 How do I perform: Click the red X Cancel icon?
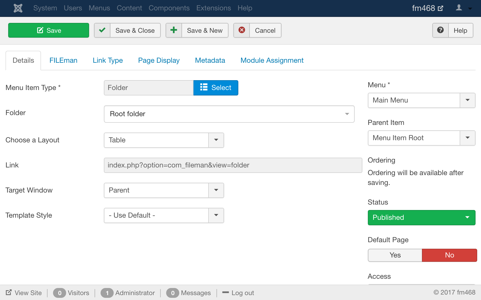(242, 30)
